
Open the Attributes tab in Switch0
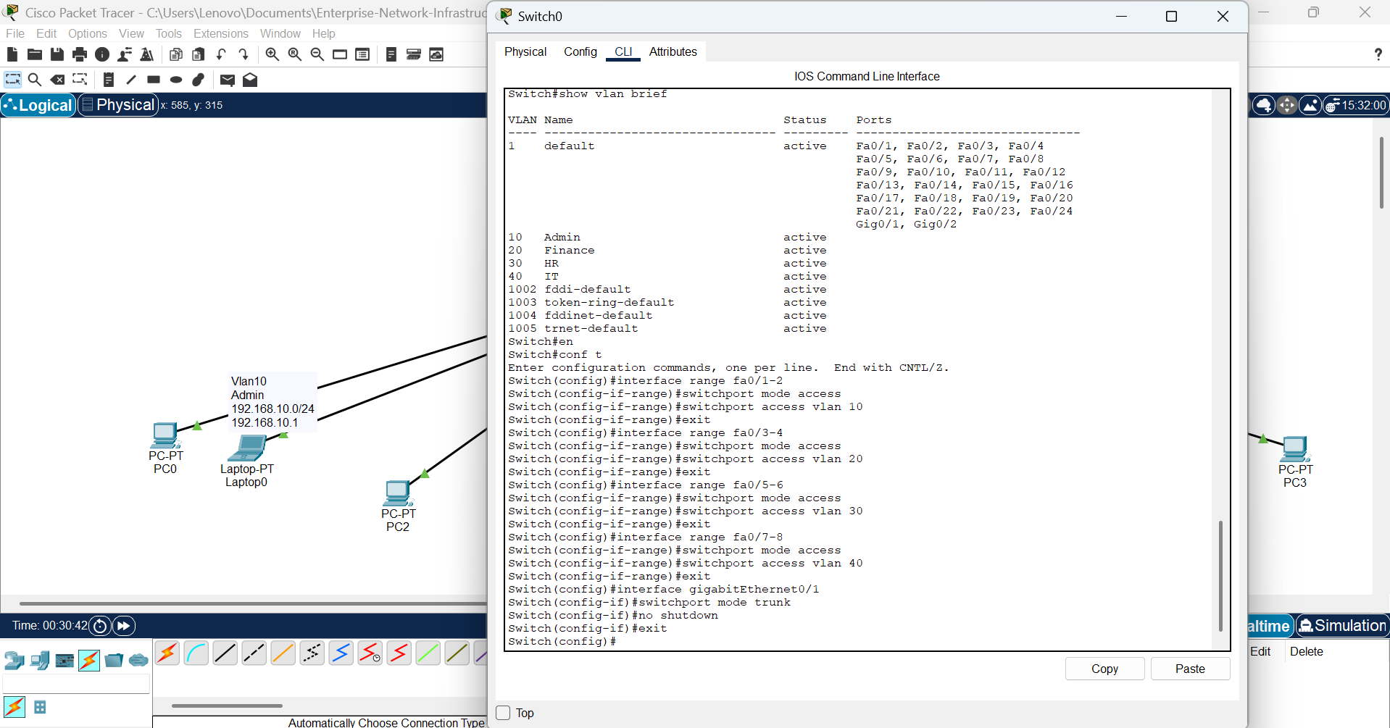(673, 51)
